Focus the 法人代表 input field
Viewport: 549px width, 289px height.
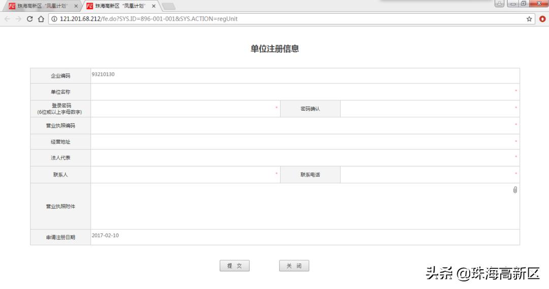(305, 158)
